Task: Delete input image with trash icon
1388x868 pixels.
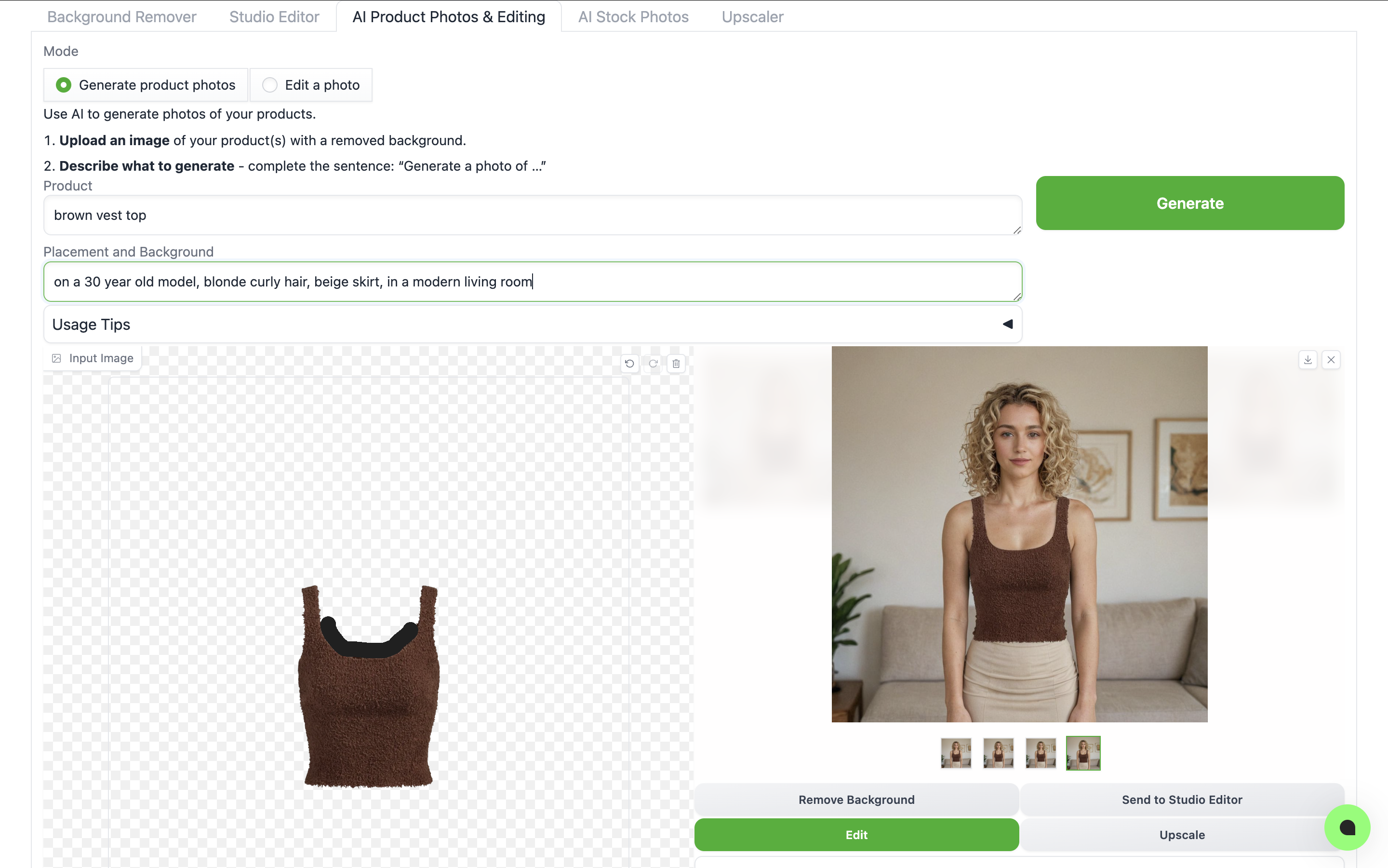Action: click(676, 364)
